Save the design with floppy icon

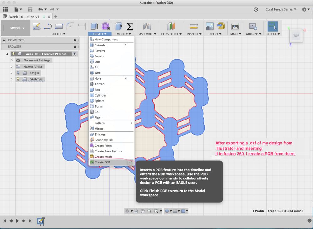tap(30, 9)
